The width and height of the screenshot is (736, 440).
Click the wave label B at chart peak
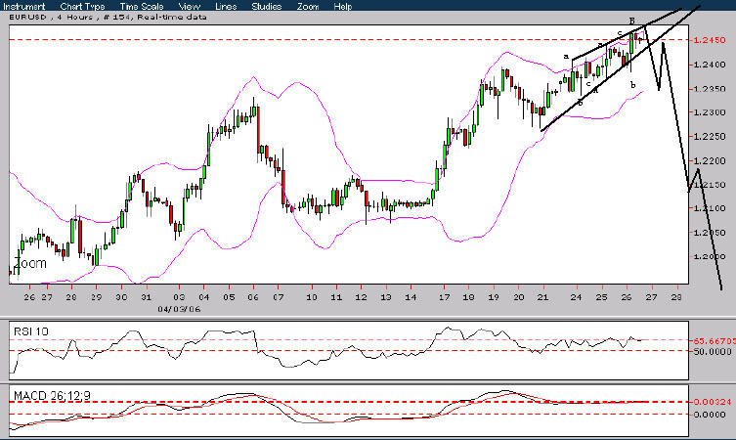pos(631,21)
